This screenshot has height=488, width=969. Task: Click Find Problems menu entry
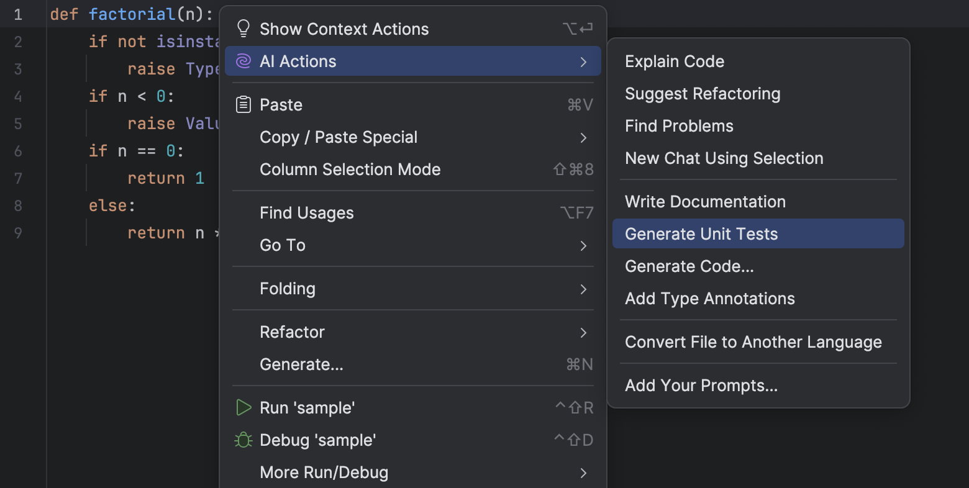679,125
